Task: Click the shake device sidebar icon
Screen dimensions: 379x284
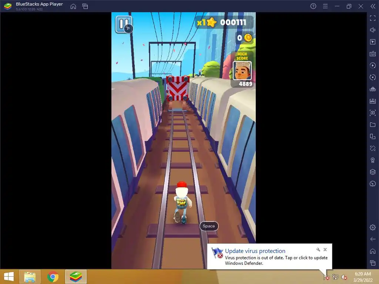Action: click(373, 148)
